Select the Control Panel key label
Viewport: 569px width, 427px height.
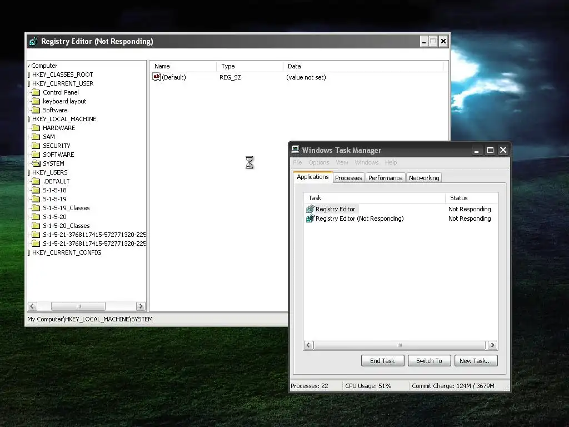(x=61, y=92)
